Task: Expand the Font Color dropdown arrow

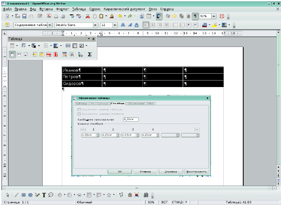Action: 209,25
